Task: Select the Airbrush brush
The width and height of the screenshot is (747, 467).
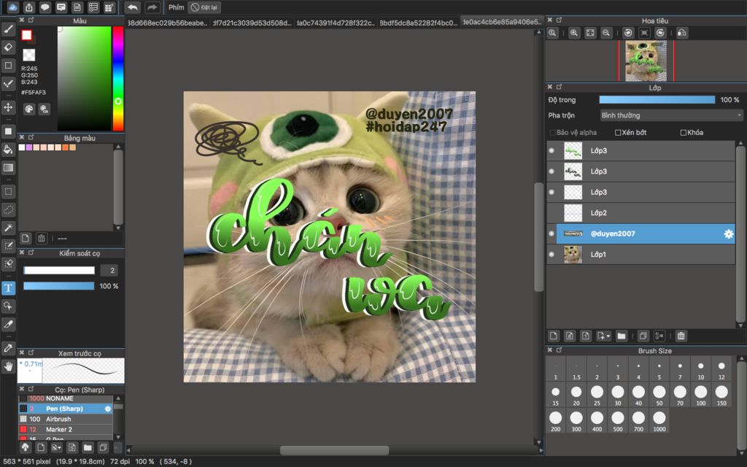Action: [x=65, y=420]
